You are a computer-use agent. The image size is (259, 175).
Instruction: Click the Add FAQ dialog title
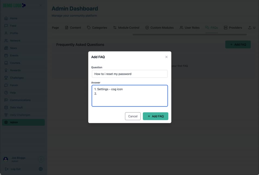(x=98, y=57)
